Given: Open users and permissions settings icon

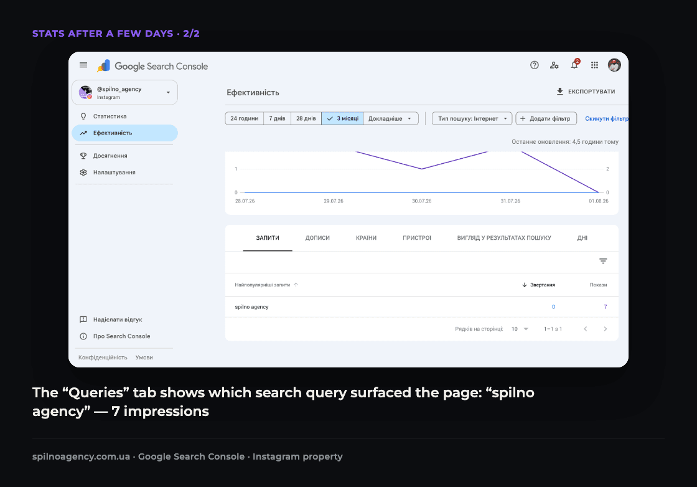Looking at the screenshot, I should point(554,65).
